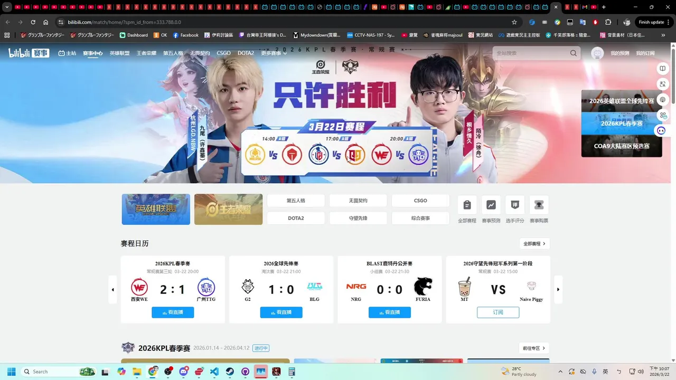Go to the 无畏契约 nav tab
Viewport: 676px width, 380px height.
click(x=200, y=53)
